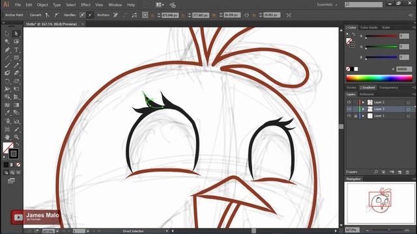Select the Blob Brush tool
The width and height of the screenshot is (417, 234).
pyautogui.click(x=7, y=73)
